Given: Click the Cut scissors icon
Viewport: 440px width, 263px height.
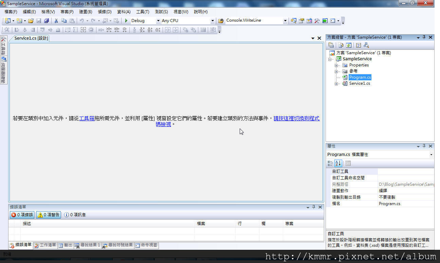Looking at the screenshot, I should 56,21.
